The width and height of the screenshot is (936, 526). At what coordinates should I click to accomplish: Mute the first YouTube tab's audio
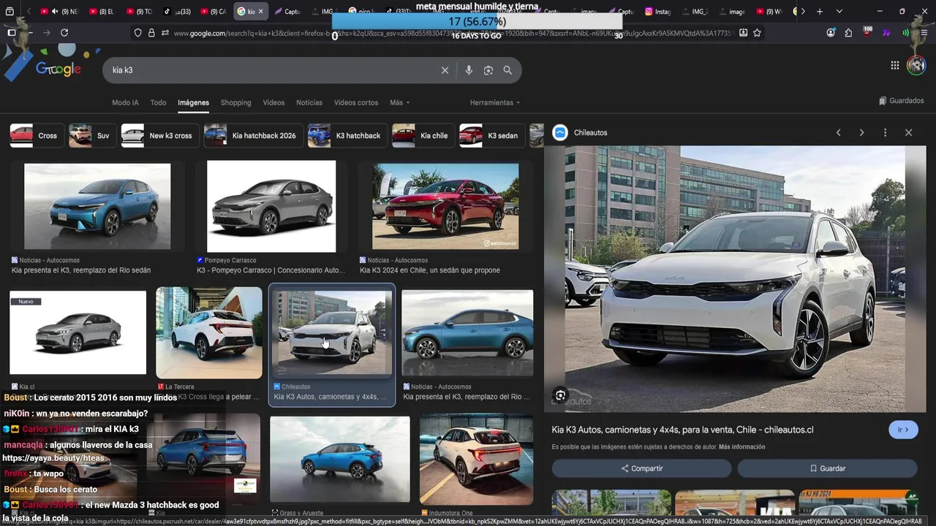click(54, 12)
